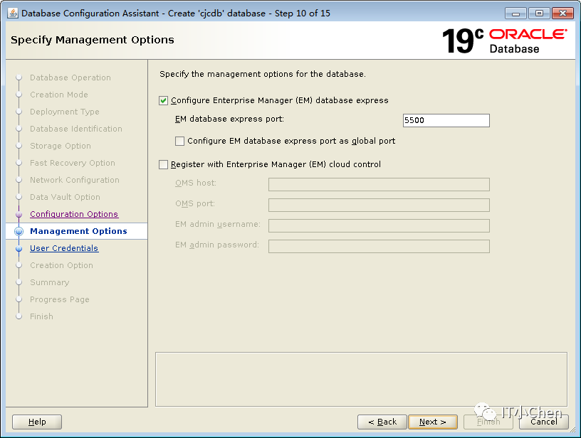Click the Oracle Database 19c logo

tap(504, 41)
